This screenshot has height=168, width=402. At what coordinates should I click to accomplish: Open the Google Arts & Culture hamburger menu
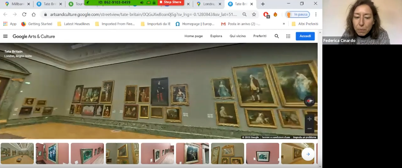coord(5,36)
